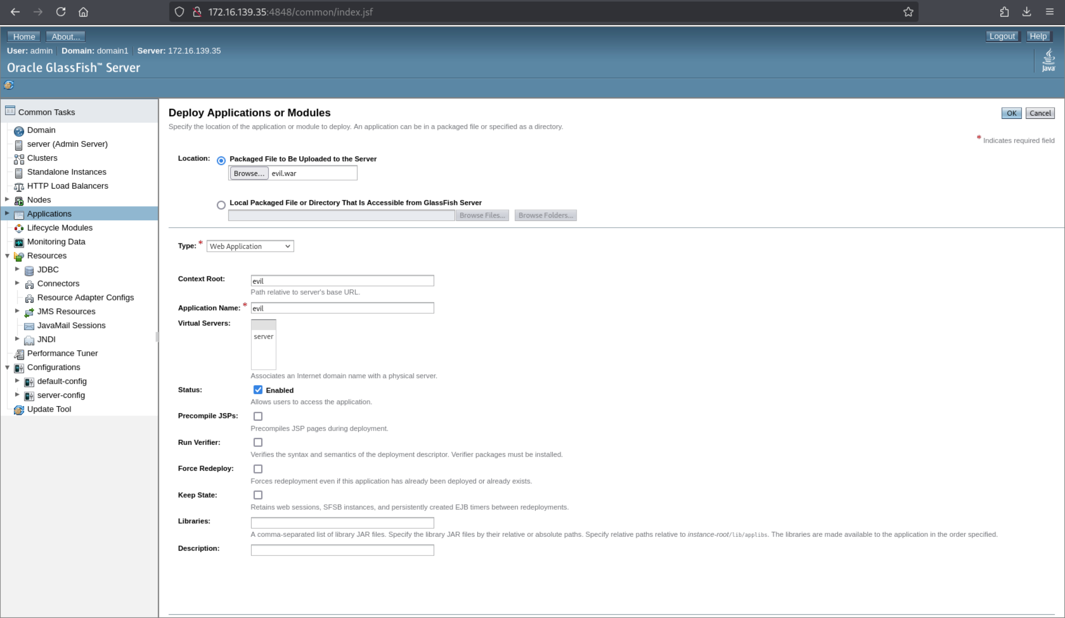Reload the page with browser refresh
The height and width of the screenshot is (618, 1065).
(x=61, y=12)
